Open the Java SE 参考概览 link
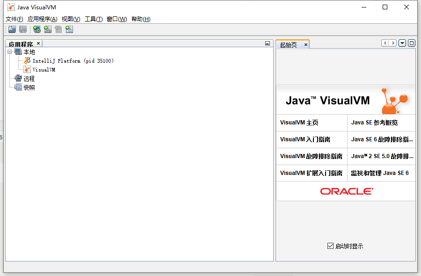Image resolution: width=421 pixels, height=276 pixels. [375, 123]
